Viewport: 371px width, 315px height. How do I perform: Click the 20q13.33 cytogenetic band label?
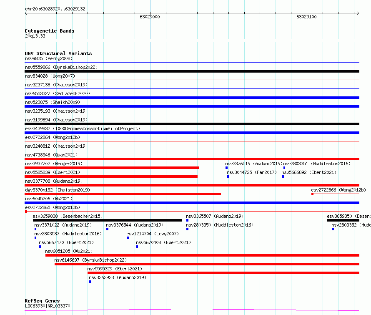pos(35,36)
